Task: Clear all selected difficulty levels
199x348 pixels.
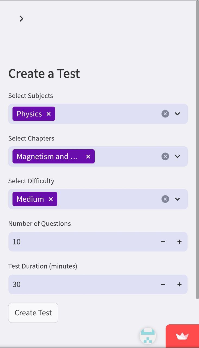Action: tap(165, 199)
